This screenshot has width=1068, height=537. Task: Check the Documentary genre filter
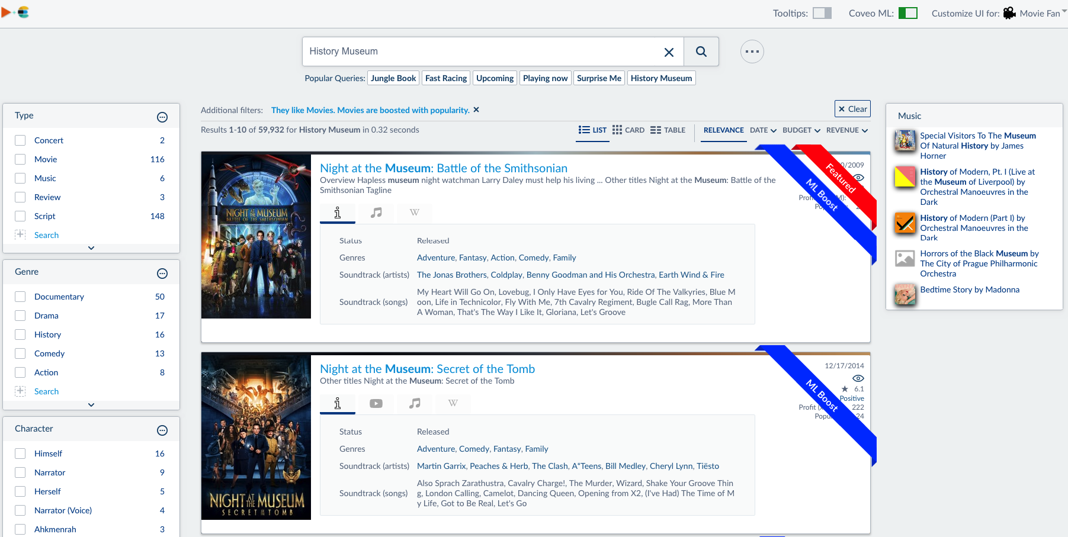(20, 297)
